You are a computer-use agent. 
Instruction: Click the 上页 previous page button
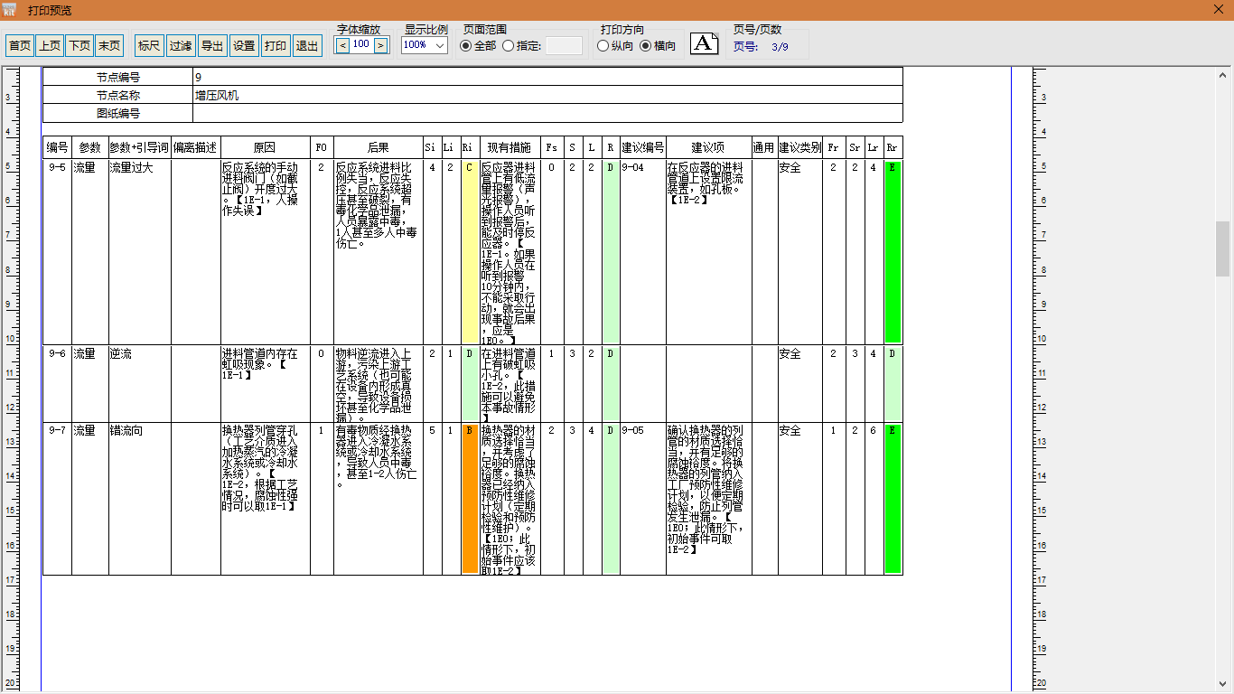[x=50, y=45]
